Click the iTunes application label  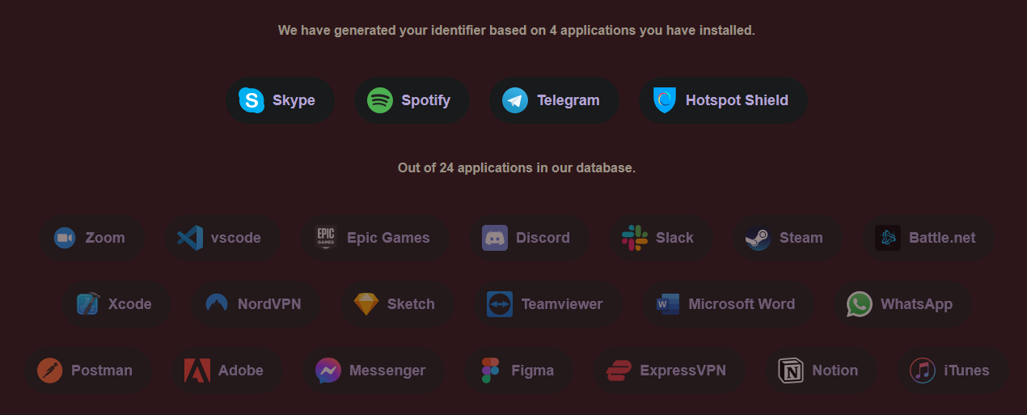(x=966, y=371)
